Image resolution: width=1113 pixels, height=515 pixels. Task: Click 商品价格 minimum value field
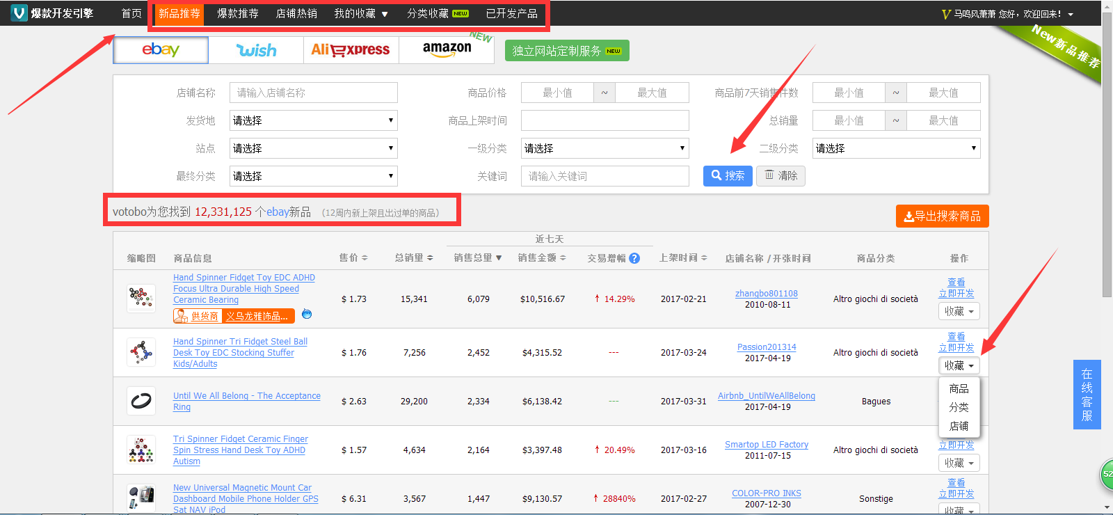pyautogui.click(x=557, y=93)
